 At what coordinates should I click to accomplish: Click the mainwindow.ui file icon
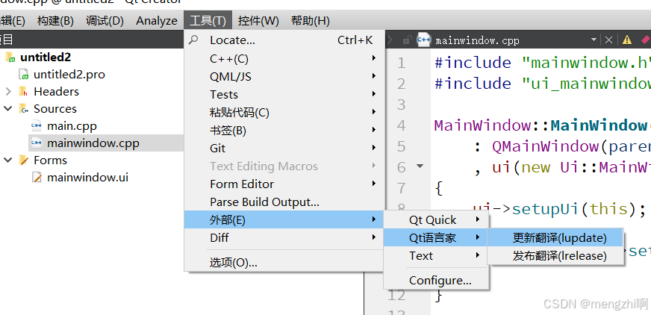[37, 178]
